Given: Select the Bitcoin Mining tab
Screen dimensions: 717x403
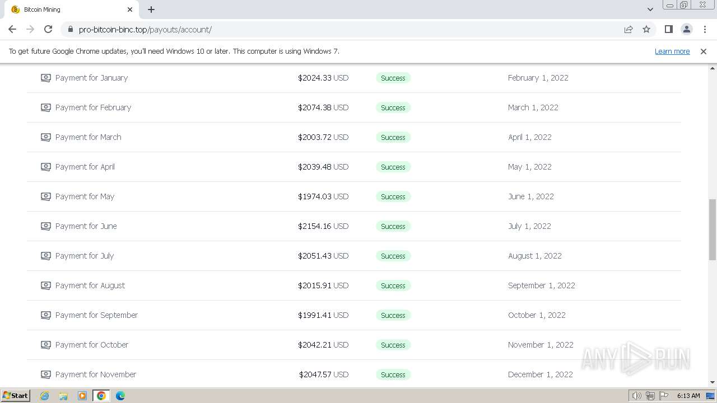Looking at the screenshot, I should pyautogui.click(x=67, y=10).
